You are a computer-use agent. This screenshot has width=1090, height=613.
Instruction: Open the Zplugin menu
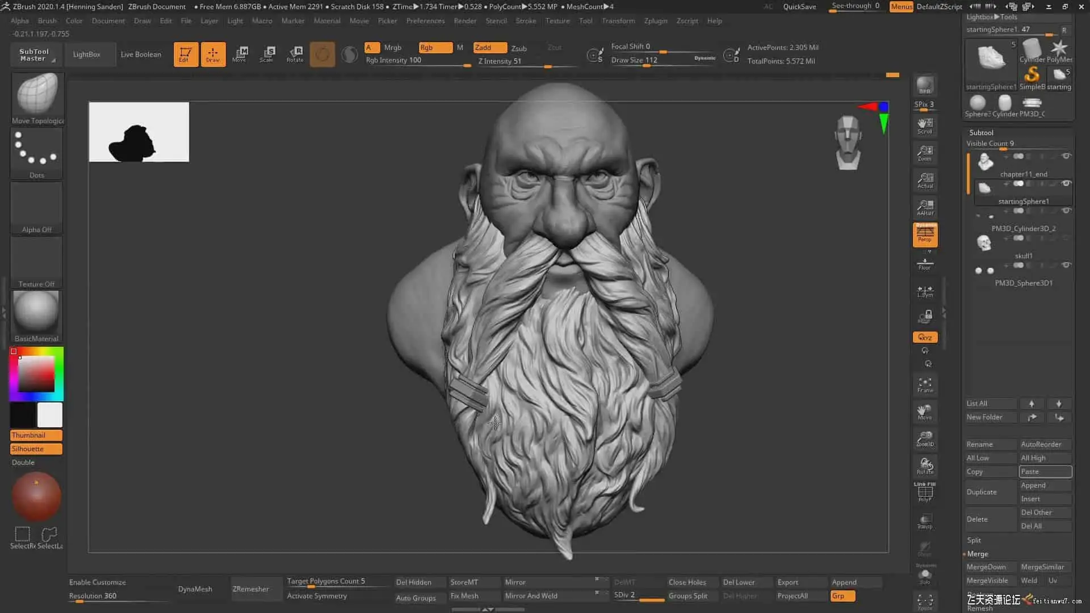pos(655,20)
